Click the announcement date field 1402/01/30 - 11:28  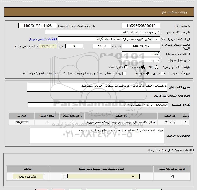(38, 26)
